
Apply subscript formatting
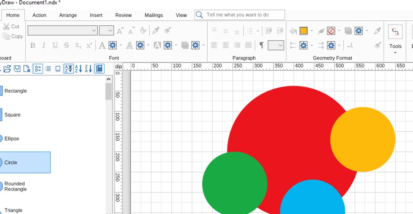(x=78, y=46)
